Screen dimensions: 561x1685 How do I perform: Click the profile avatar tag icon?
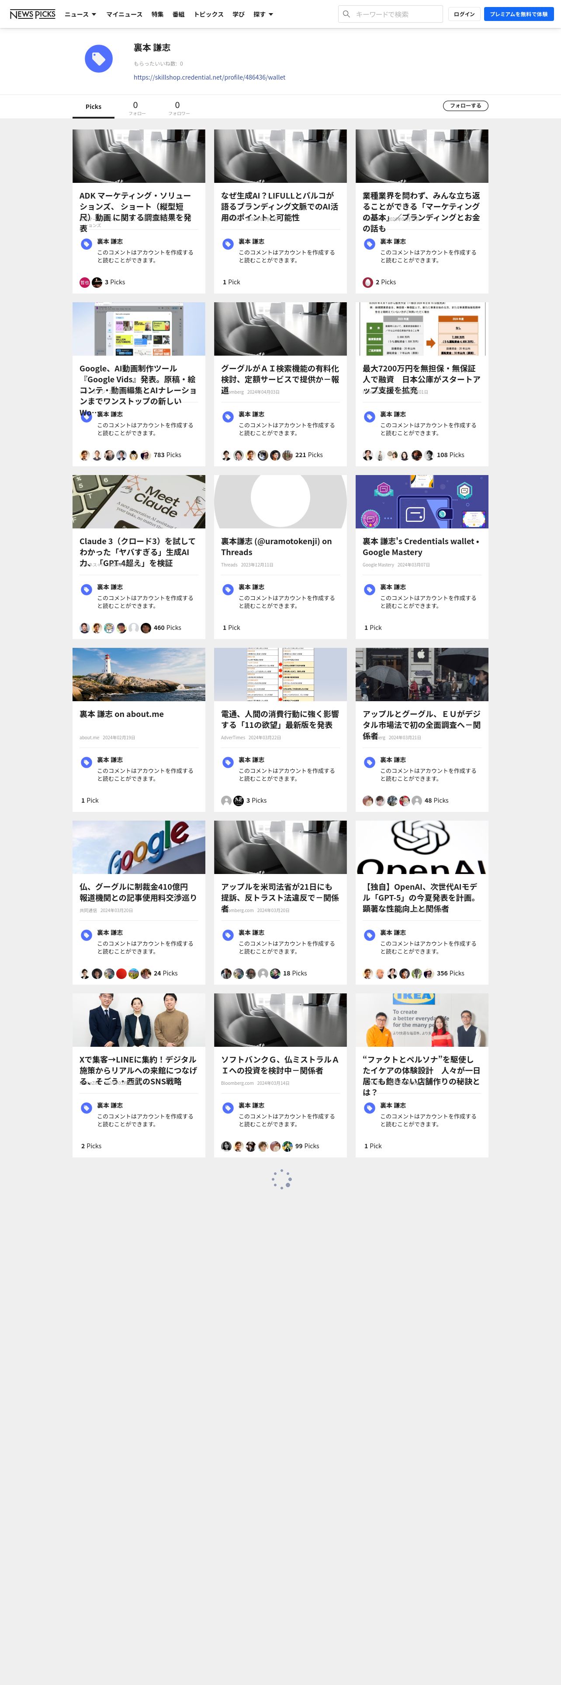point(99,59)
